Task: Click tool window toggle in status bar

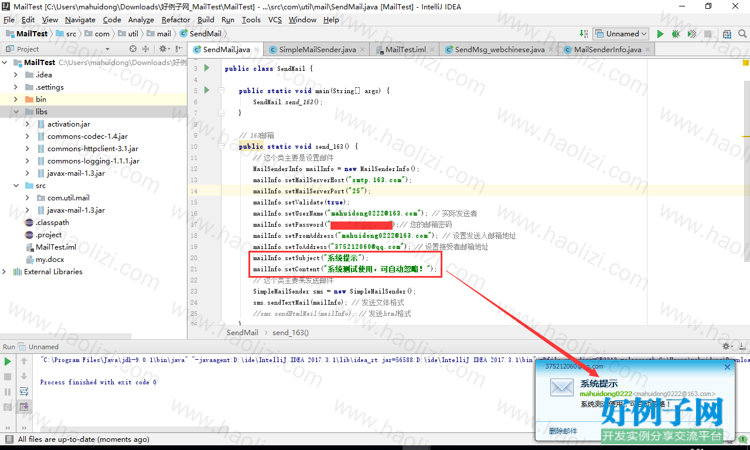Action: click(x=8, y=439)
